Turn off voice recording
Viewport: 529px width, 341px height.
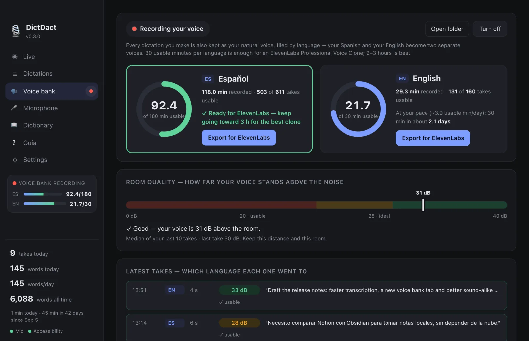(x=490, y=29)
